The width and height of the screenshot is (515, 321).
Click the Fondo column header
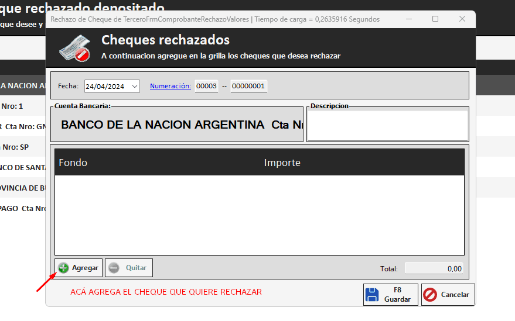[x=73, y=163]
